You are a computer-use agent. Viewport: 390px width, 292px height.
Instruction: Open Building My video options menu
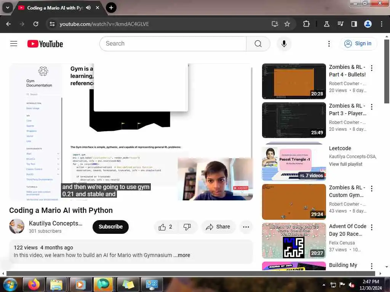click(x=372, y=266)
